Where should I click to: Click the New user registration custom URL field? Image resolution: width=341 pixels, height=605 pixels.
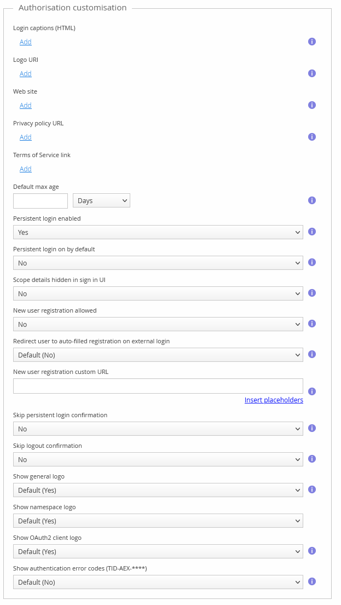158,386
